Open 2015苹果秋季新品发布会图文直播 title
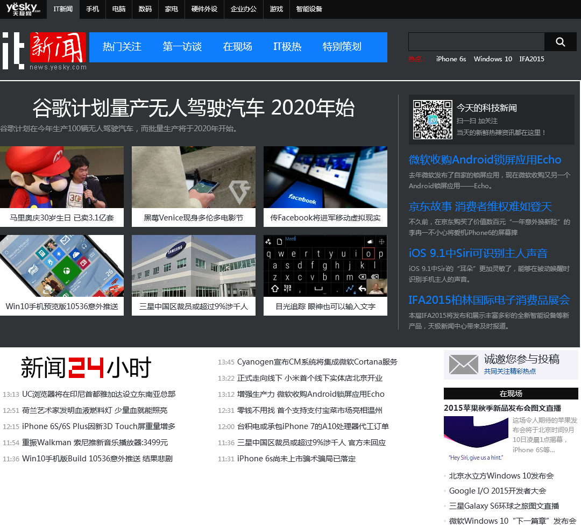Viewport: 581px width, 528px height. point(502,408)
